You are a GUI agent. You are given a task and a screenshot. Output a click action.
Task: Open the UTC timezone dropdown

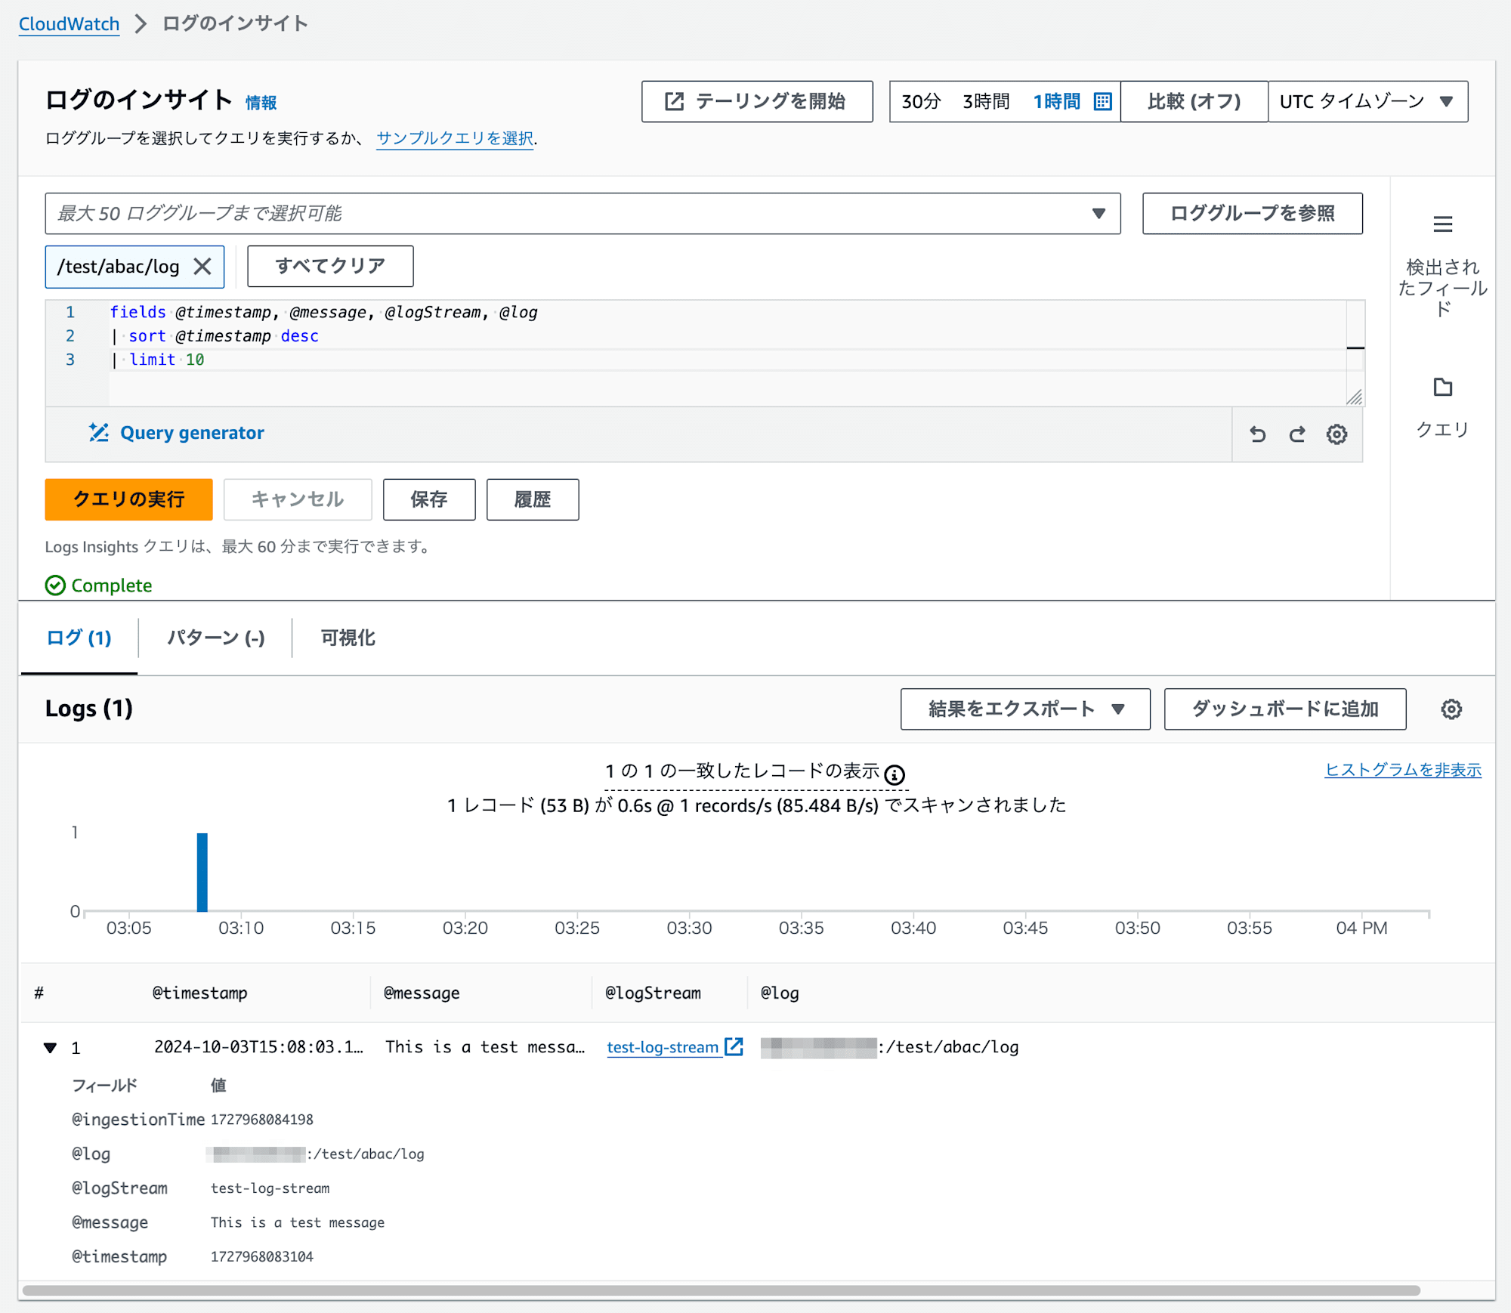point(1367,102)
